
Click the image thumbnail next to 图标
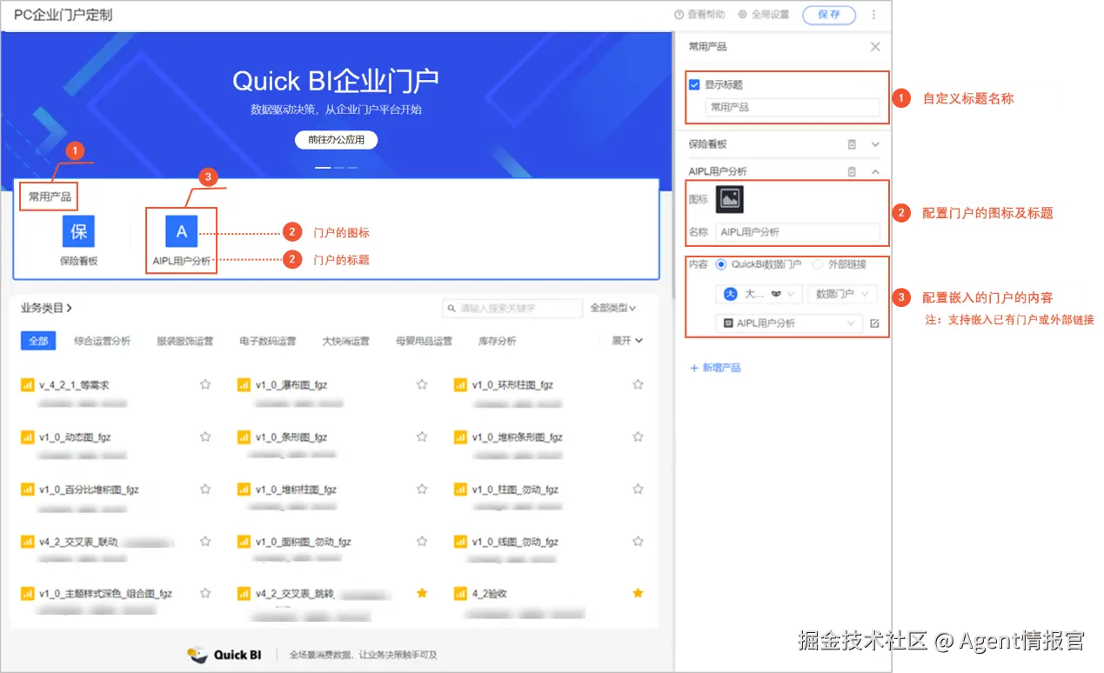[x=730, y=199]
